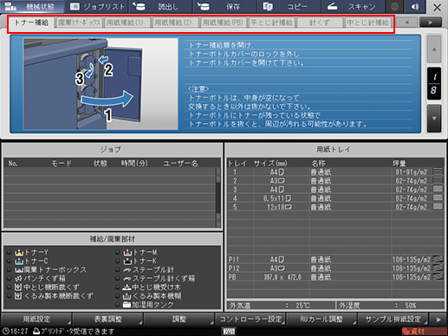
Task: Open the 保存 store function
Action: point(224,6)
